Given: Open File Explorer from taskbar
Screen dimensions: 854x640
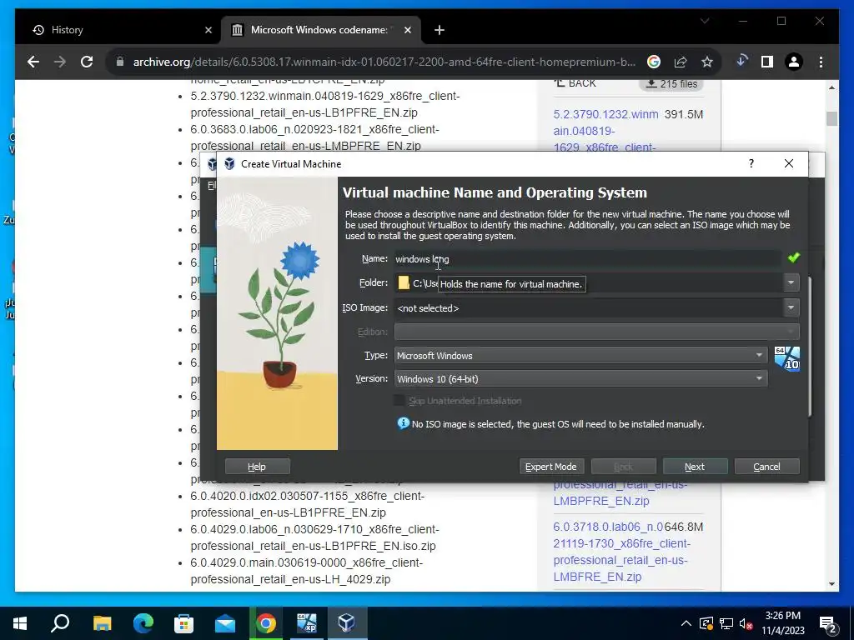Looking at the screenshot, I should pos(102,623).
